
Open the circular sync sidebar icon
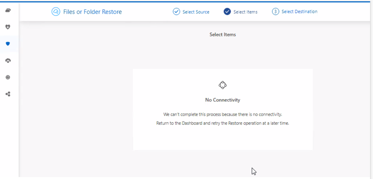8,77
